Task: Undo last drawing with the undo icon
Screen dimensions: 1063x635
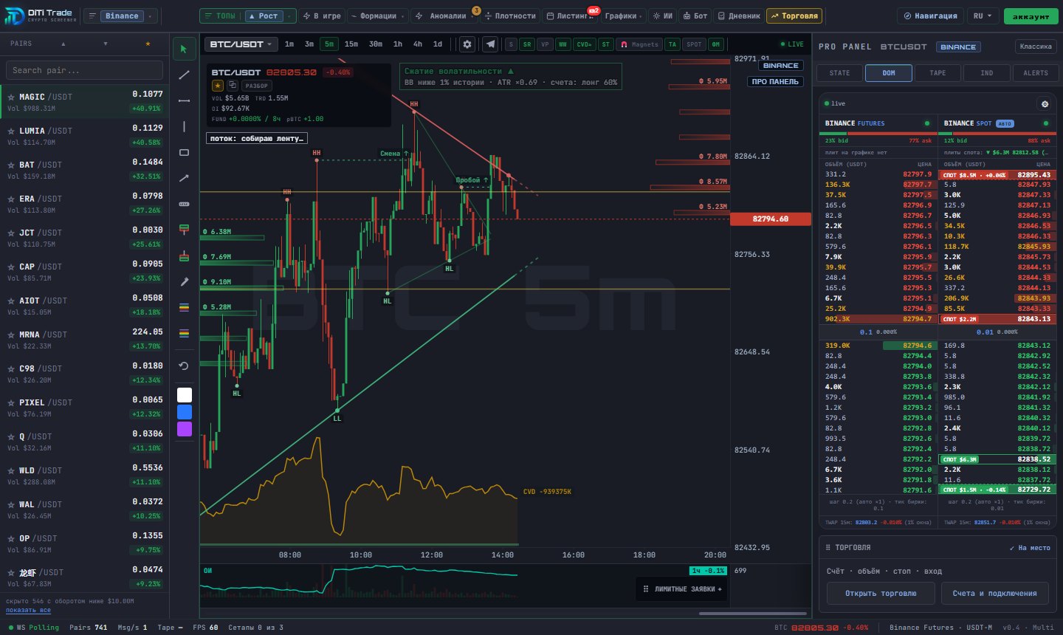Action: click(x=185, y=365)
